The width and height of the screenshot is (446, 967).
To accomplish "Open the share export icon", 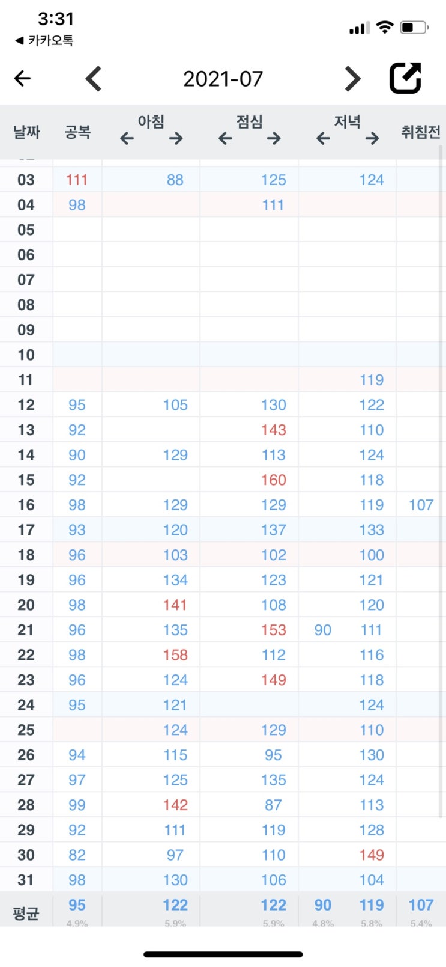I will coord(406,78).
